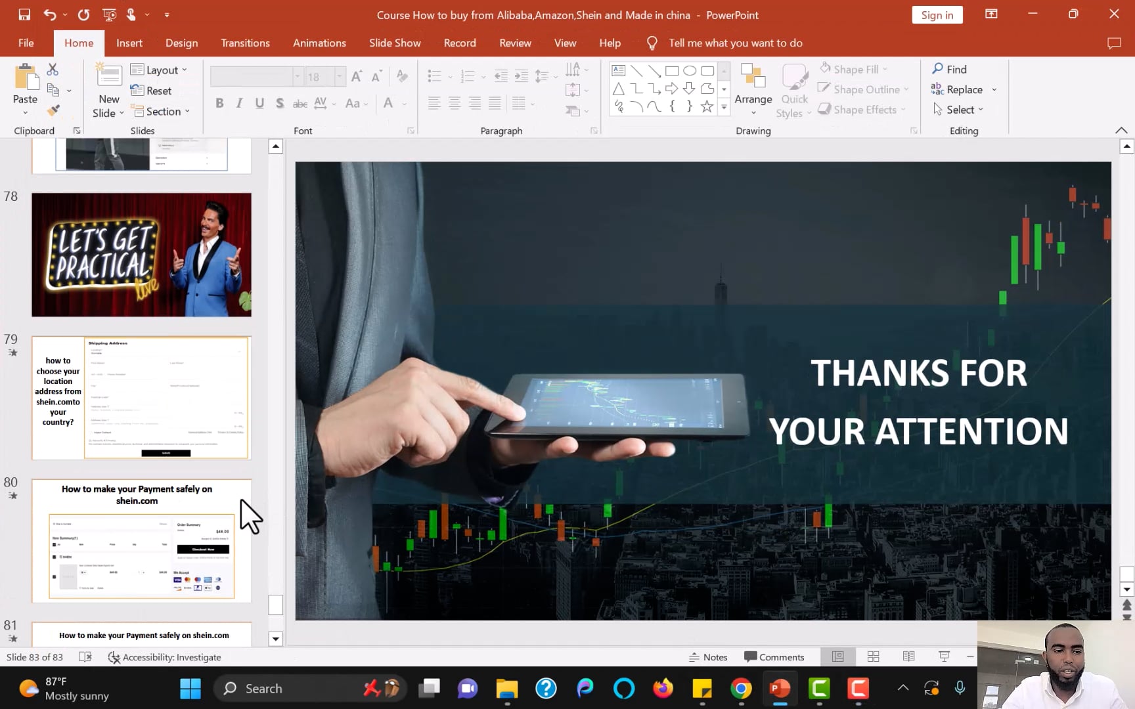Insert a rectangle shape from the gallery
Screen dimensions: 1135x709
point(671,71)
